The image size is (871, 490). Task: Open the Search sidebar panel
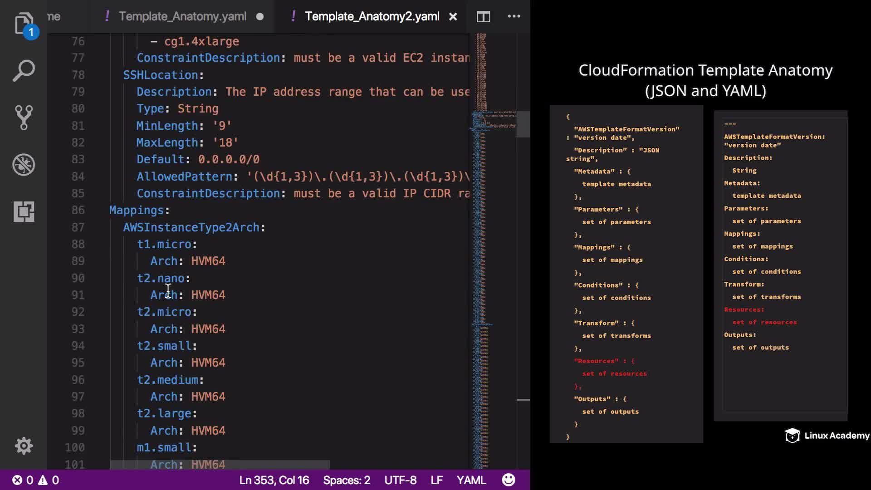(x=24, y=71)
